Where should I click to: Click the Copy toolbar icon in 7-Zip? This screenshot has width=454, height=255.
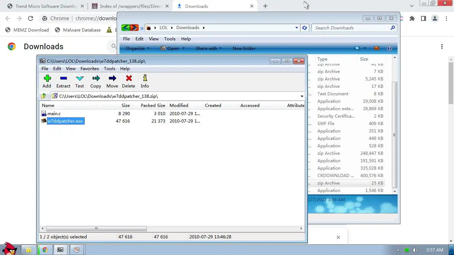tap(96, 78)
